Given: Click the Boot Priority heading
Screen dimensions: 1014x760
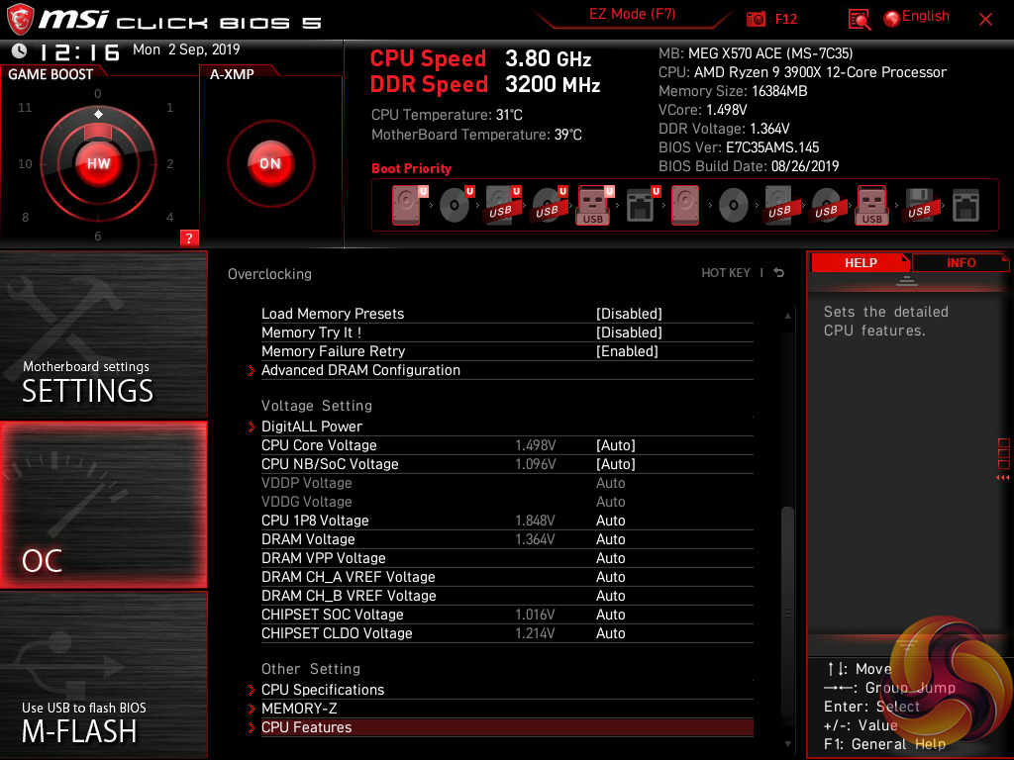Looking at the screenshot, I should [x=411, y=168].
